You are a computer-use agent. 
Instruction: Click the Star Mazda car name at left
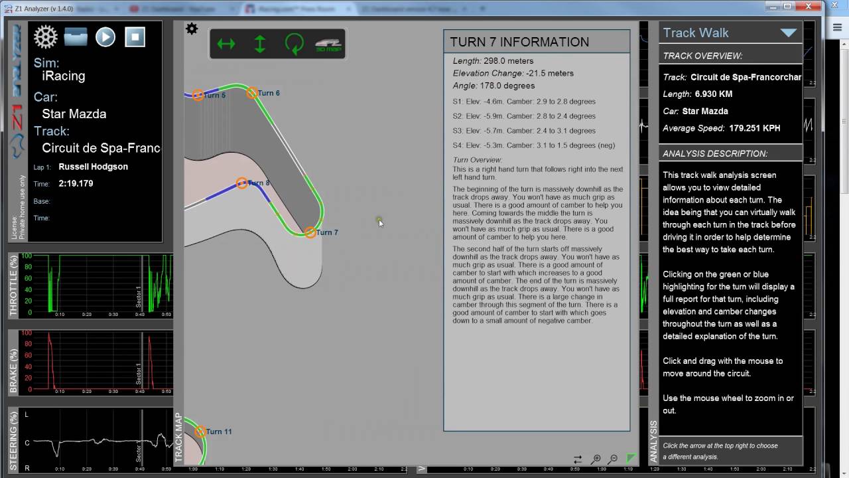coord(74,114)
